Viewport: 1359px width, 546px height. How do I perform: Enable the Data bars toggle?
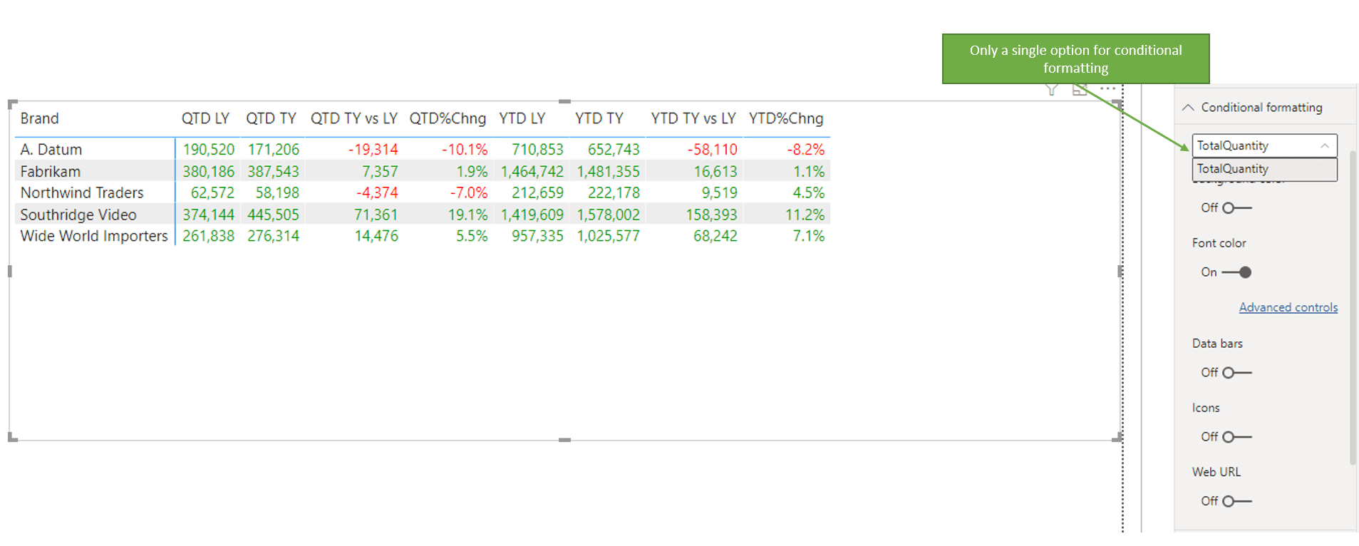1236,373
